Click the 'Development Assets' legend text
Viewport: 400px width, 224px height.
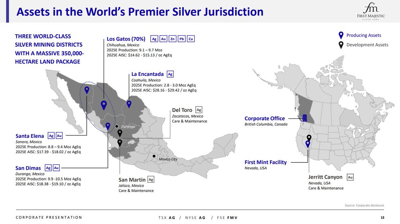coord(367,45)
